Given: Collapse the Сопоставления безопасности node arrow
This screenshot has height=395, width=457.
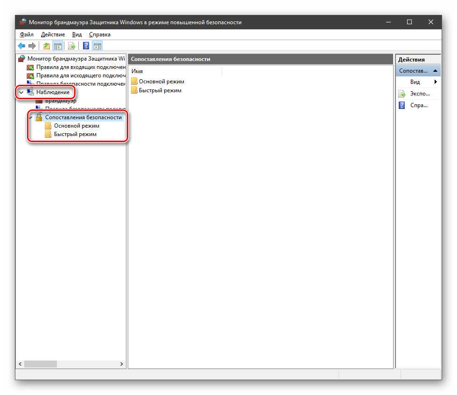Looking at the screenshot, I should point(31,118).
